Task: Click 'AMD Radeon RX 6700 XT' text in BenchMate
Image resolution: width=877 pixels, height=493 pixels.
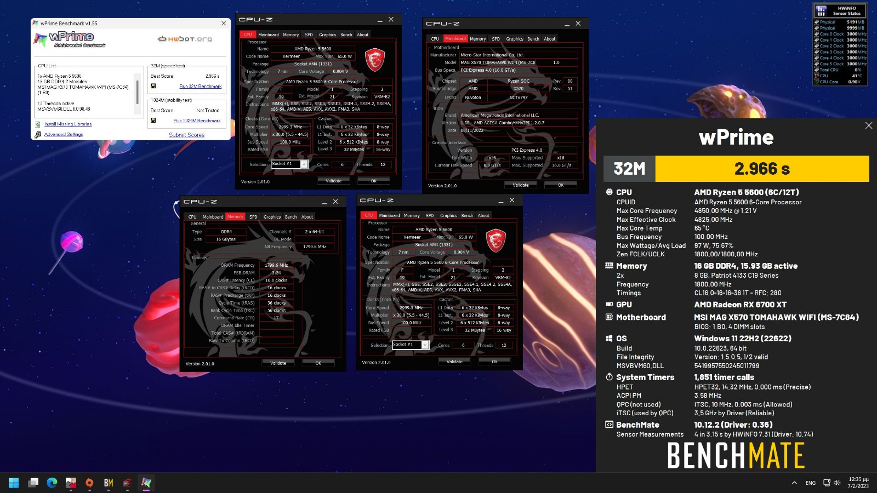Action: click(740, 305)
